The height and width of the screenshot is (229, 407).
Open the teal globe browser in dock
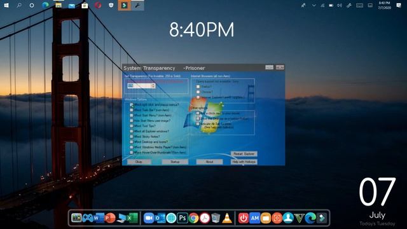pyautogui.click(x=171, y=218)
